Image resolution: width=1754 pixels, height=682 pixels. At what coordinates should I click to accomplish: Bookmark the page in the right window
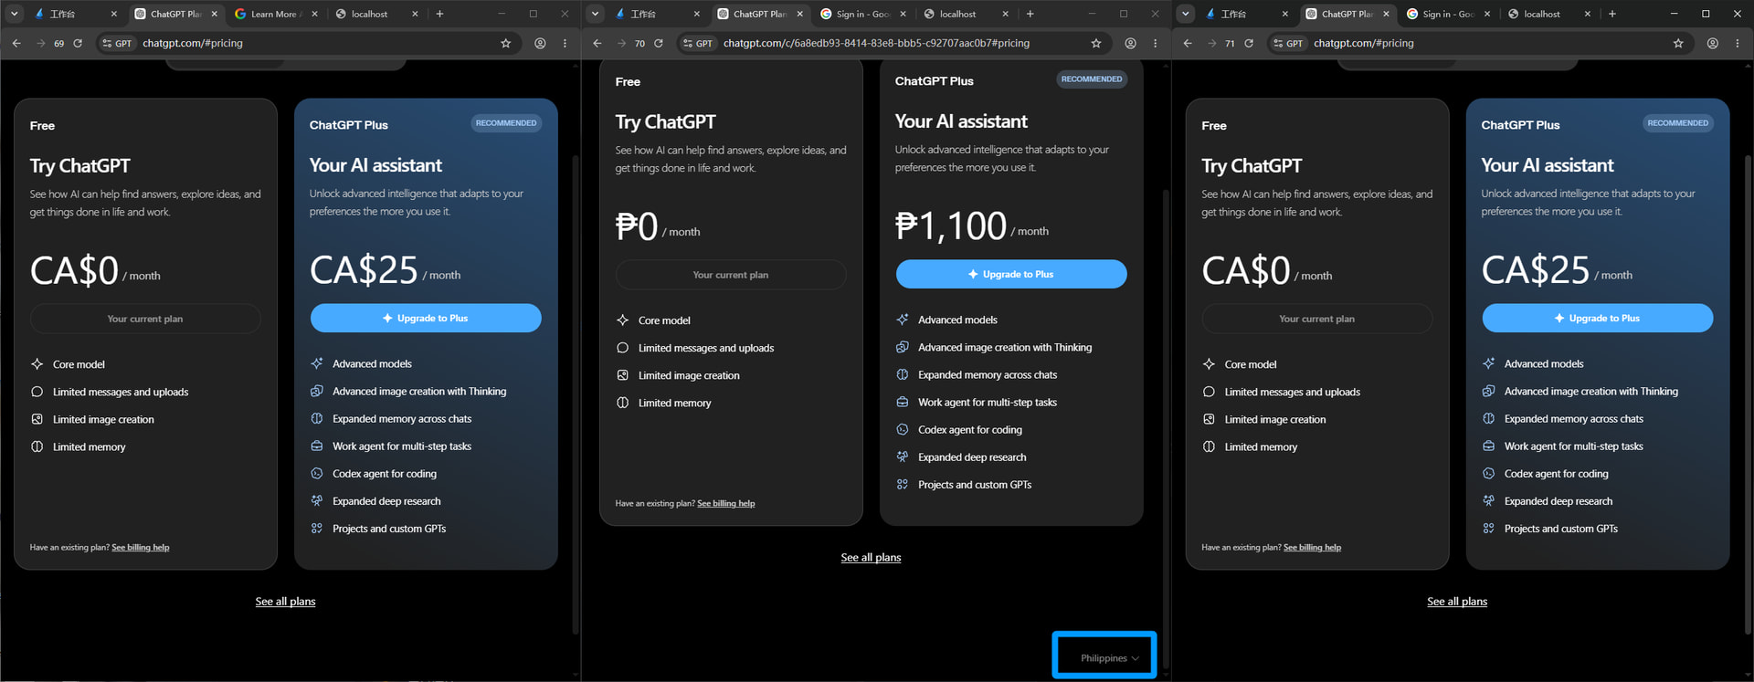coord(1678,43)
